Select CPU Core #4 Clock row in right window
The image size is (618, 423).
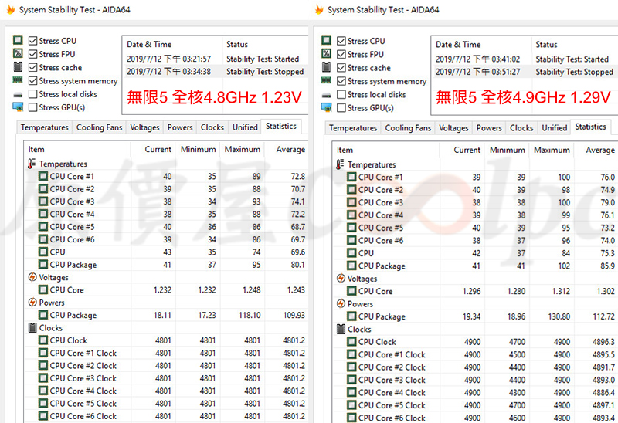point(475,393)
